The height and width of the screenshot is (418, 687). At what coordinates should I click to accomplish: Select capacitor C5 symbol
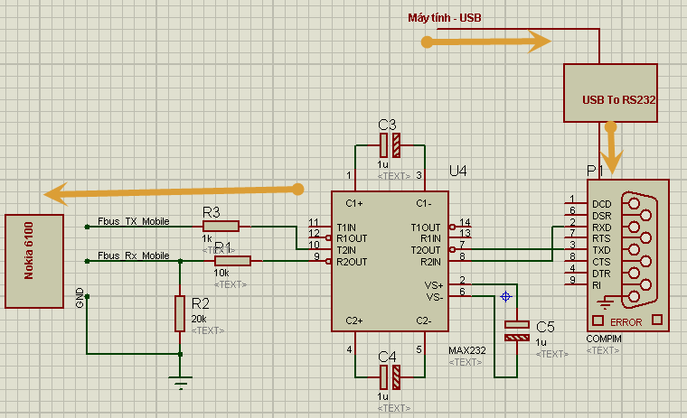pyautogui.click(x=516, y=331)
